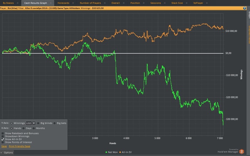The width and height of the screenshot is (250, 156).
Task: Close the Number of Players tab
Action: click(x=104, y=3)
